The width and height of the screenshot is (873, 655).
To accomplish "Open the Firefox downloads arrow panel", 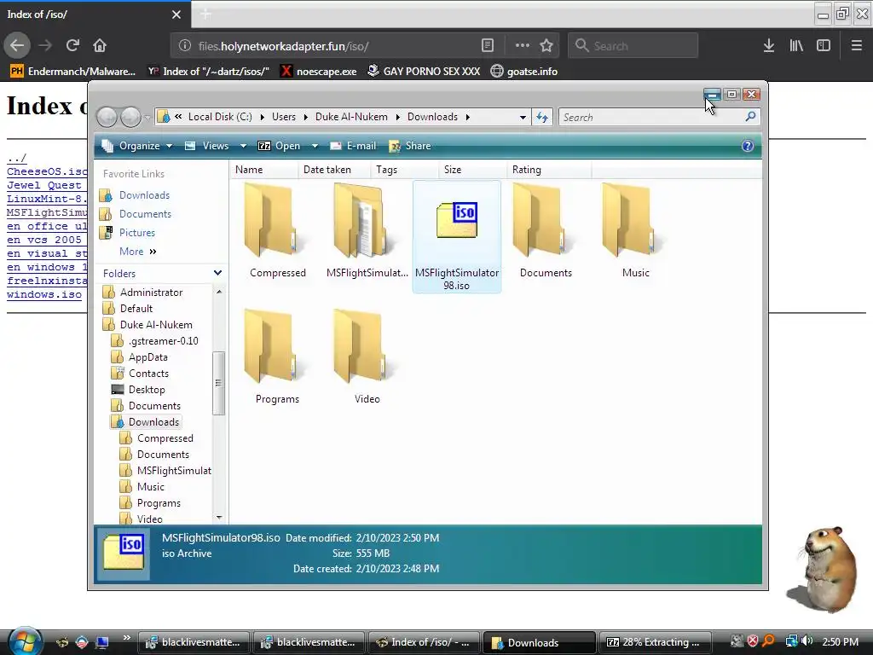I will [x=769, y=46].
